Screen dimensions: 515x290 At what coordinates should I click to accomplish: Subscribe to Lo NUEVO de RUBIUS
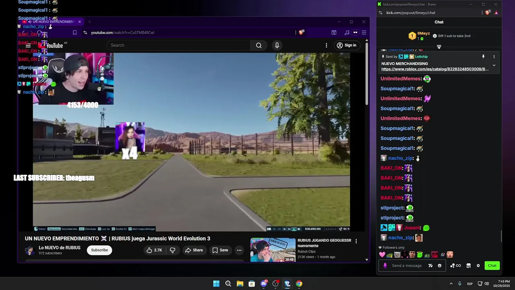pos(99,250)
